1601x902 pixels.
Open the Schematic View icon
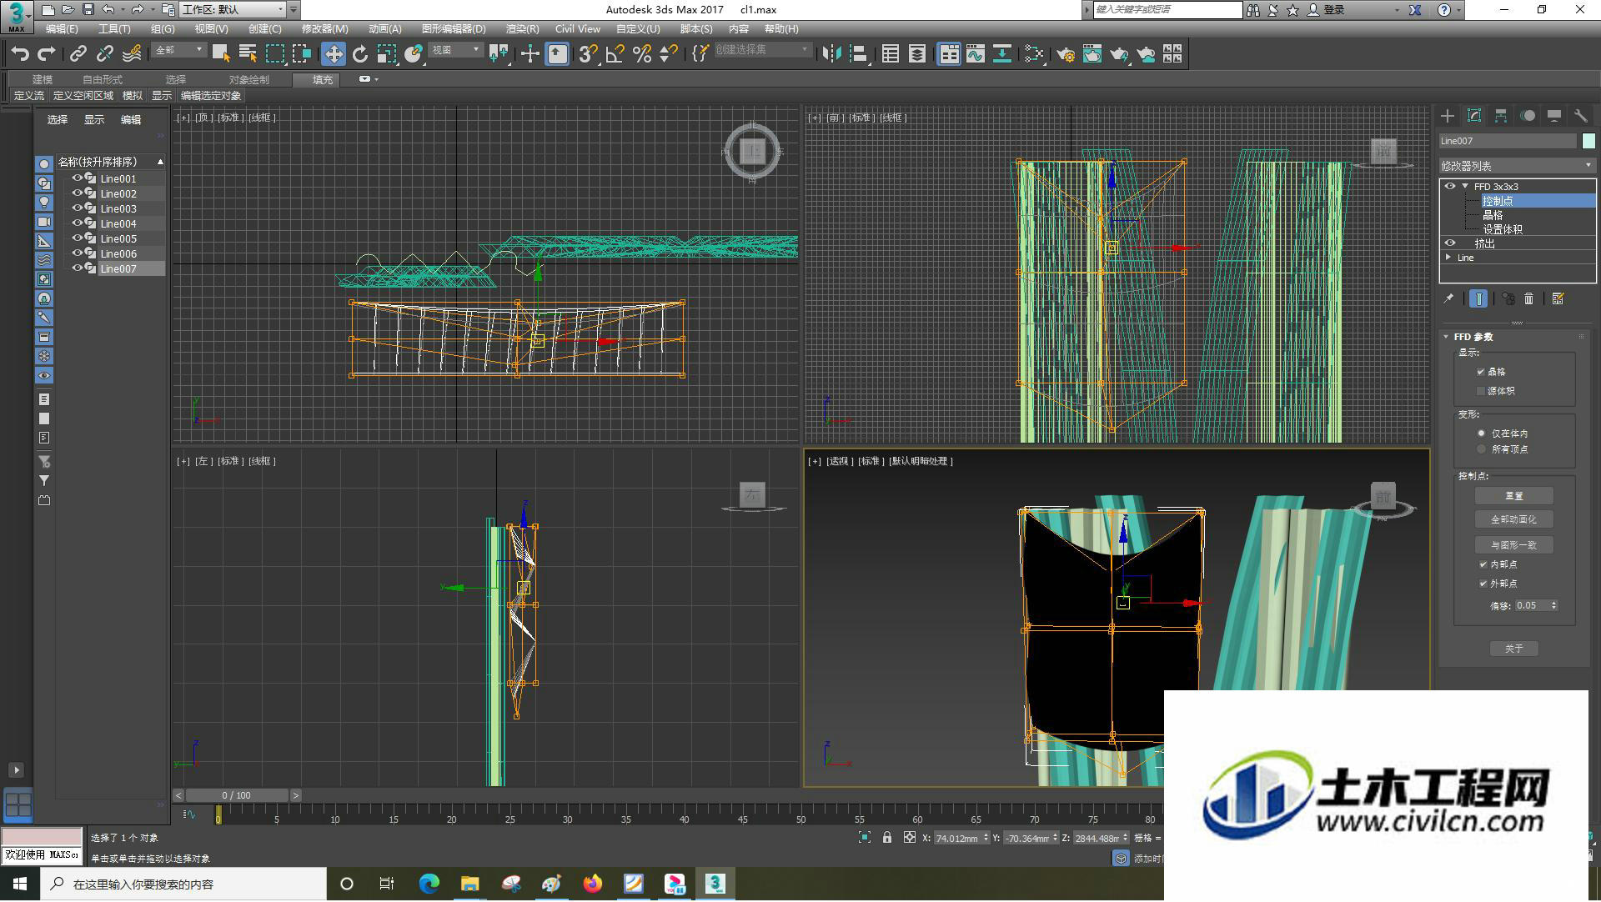click(1002, 54)
